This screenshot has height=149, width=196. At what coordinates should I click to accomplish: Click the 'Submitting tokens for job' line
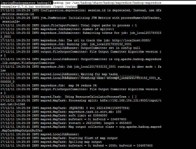[81, 33]
